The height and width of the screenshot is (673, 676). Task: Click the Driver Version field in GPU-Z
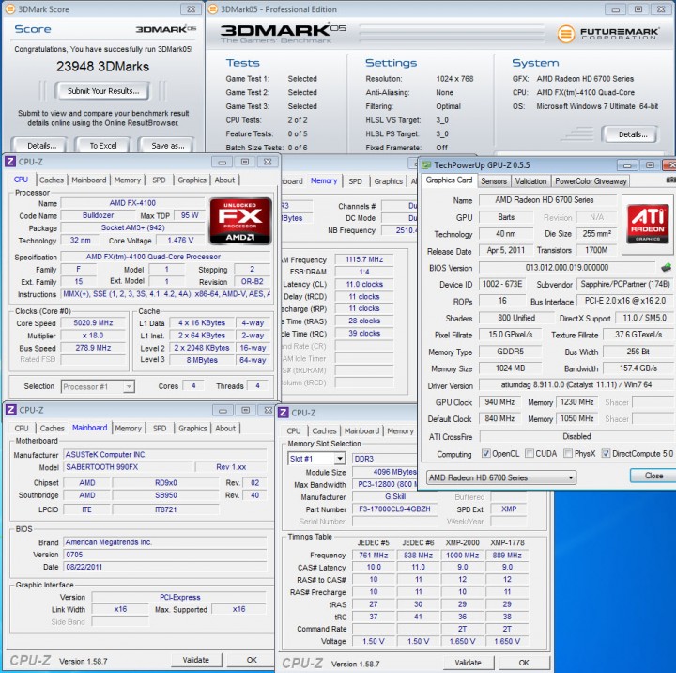(576, 384)
